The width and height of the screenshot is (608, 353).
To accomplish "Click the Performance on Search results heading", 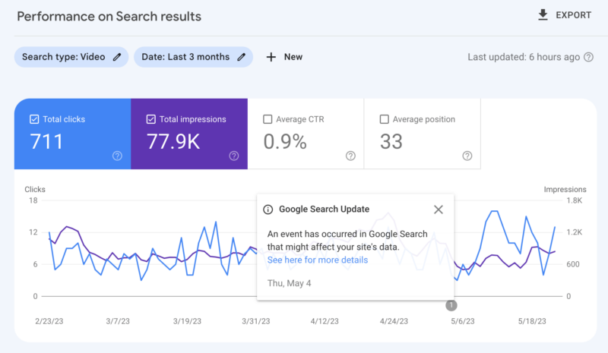I will point(109,16).
